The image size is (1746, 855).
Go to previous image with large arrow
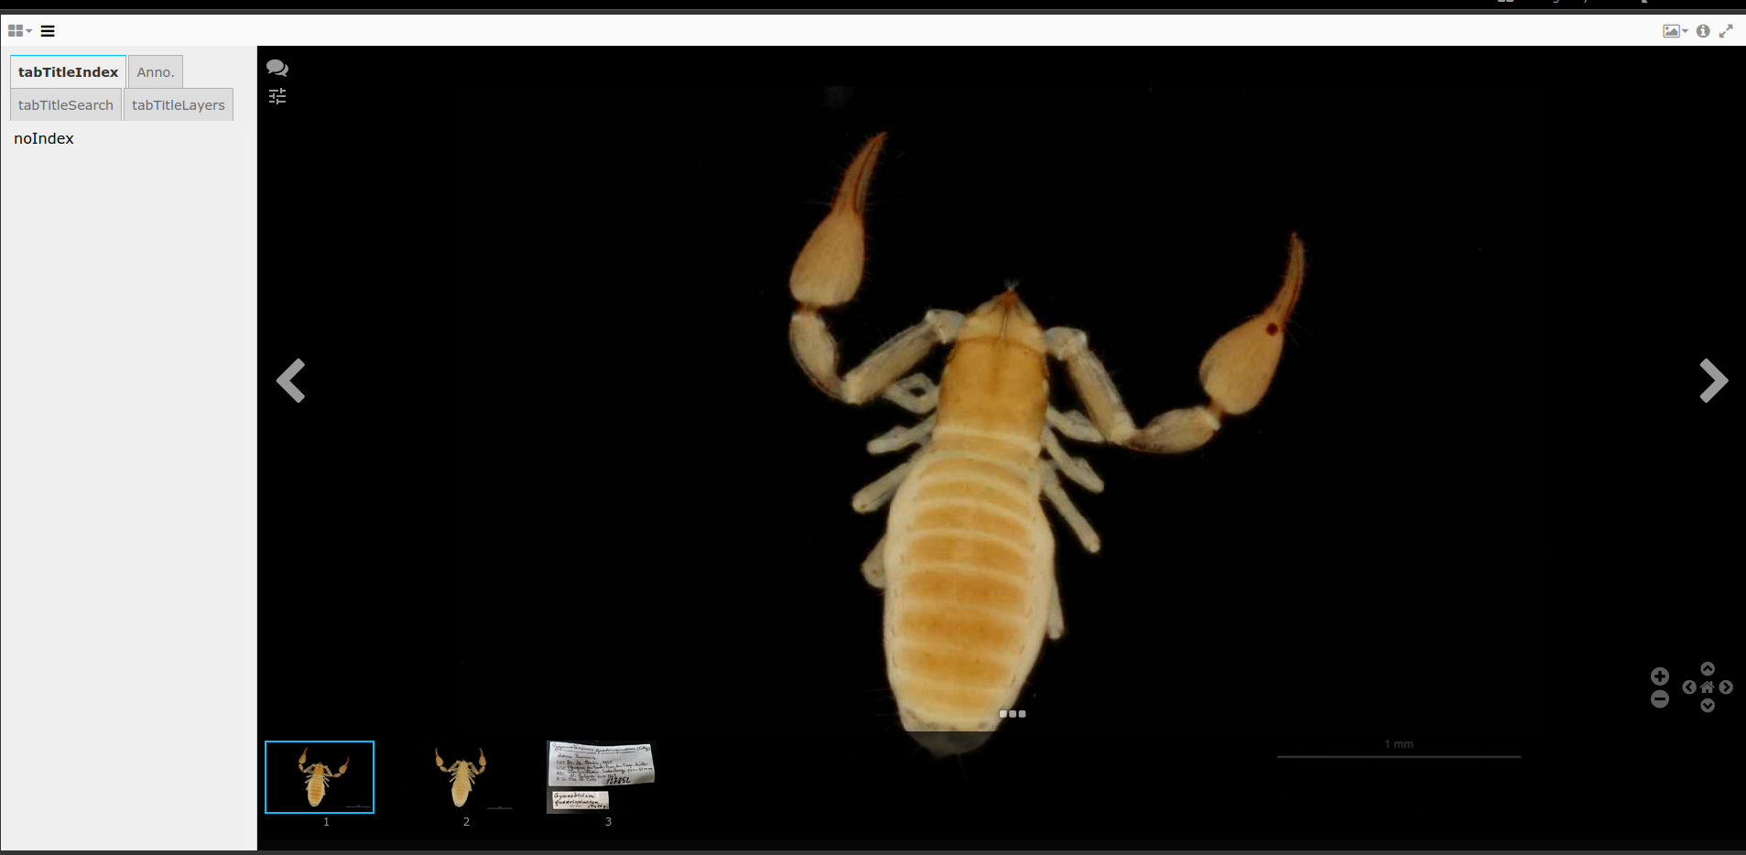click(x=291, y=381)
